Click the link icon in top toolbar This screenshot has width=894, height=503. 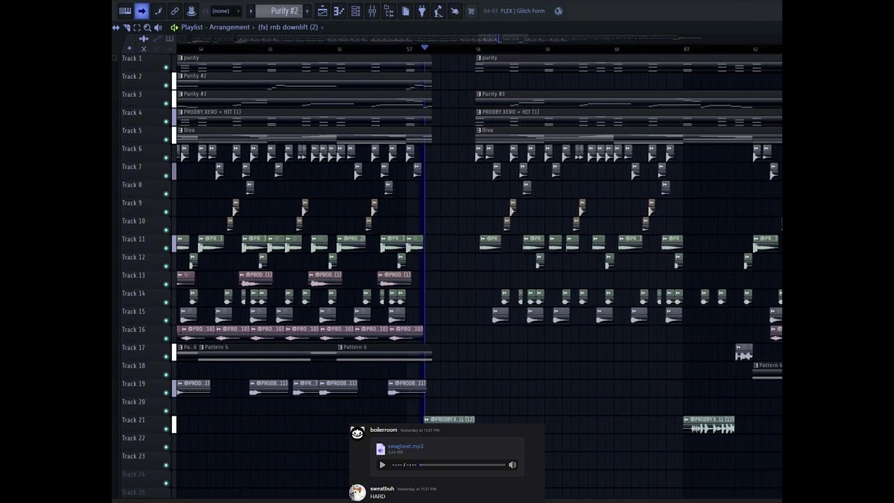(175, 10)
